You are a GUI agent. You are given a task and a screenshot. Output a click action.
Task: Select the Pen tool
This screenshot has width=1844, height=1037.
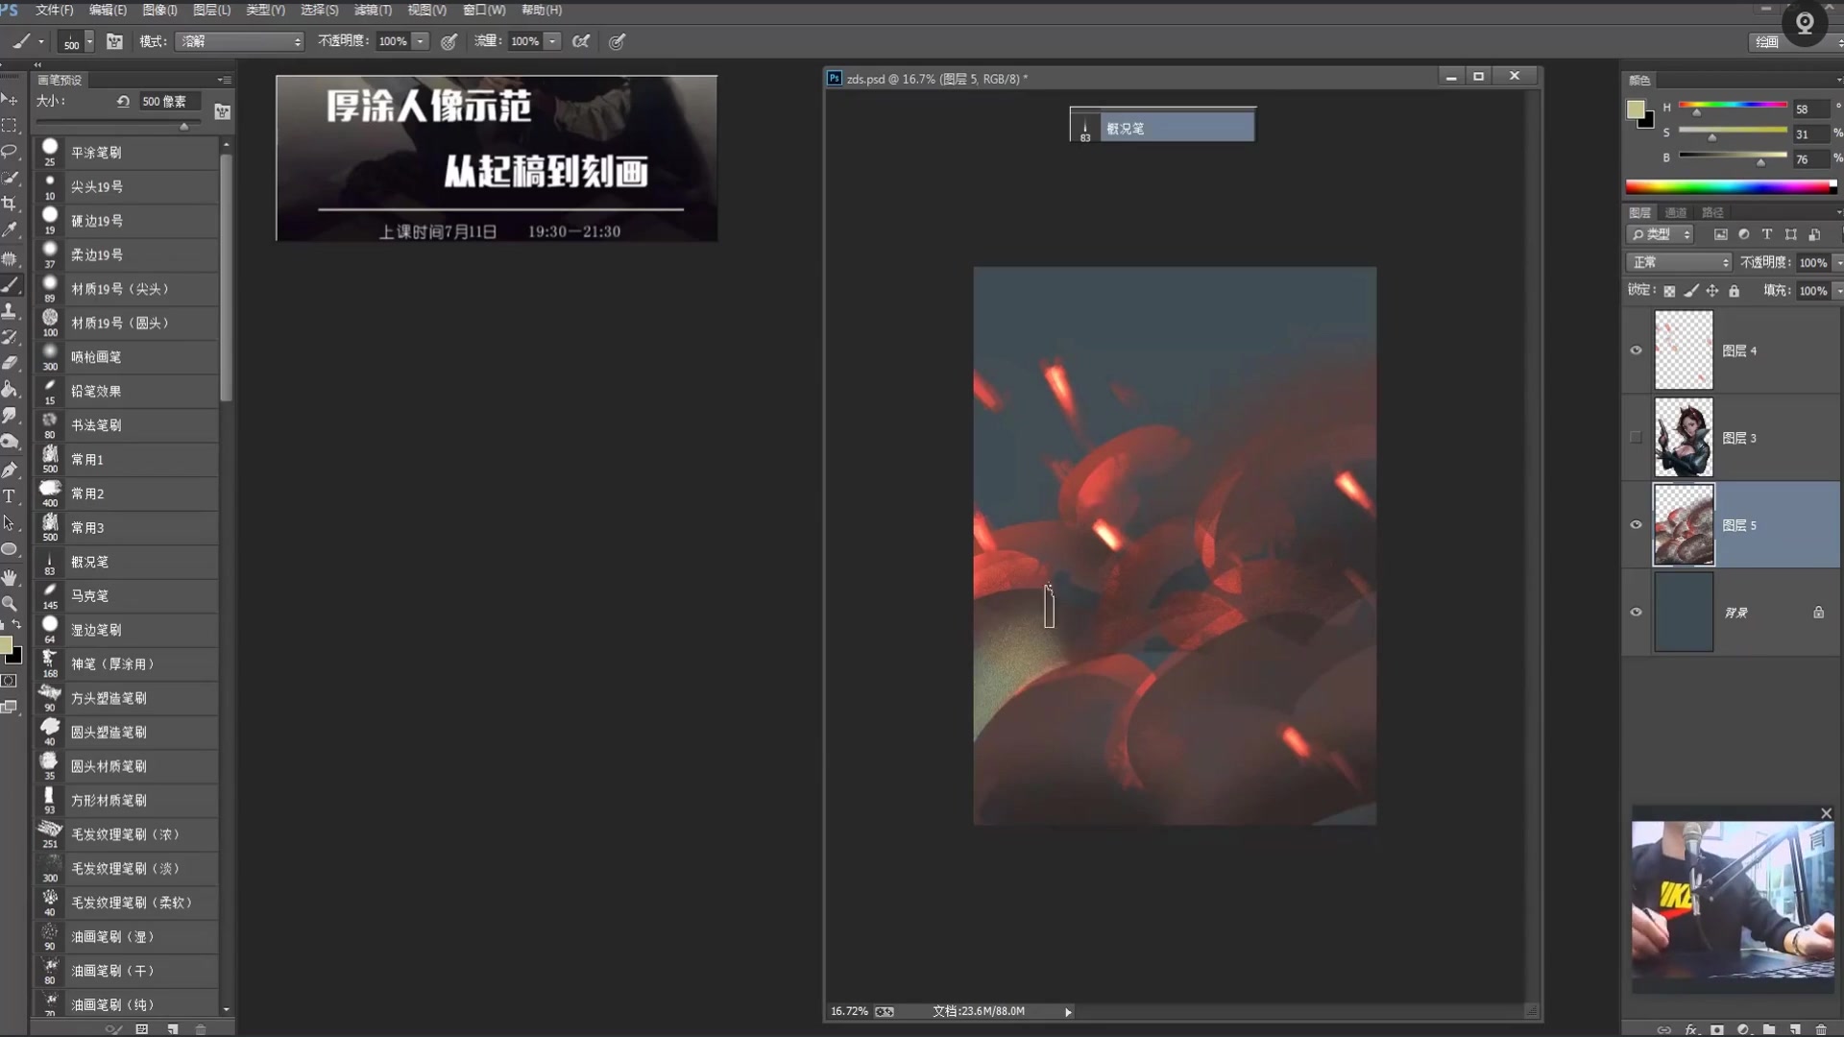click(x=10, y=470)
